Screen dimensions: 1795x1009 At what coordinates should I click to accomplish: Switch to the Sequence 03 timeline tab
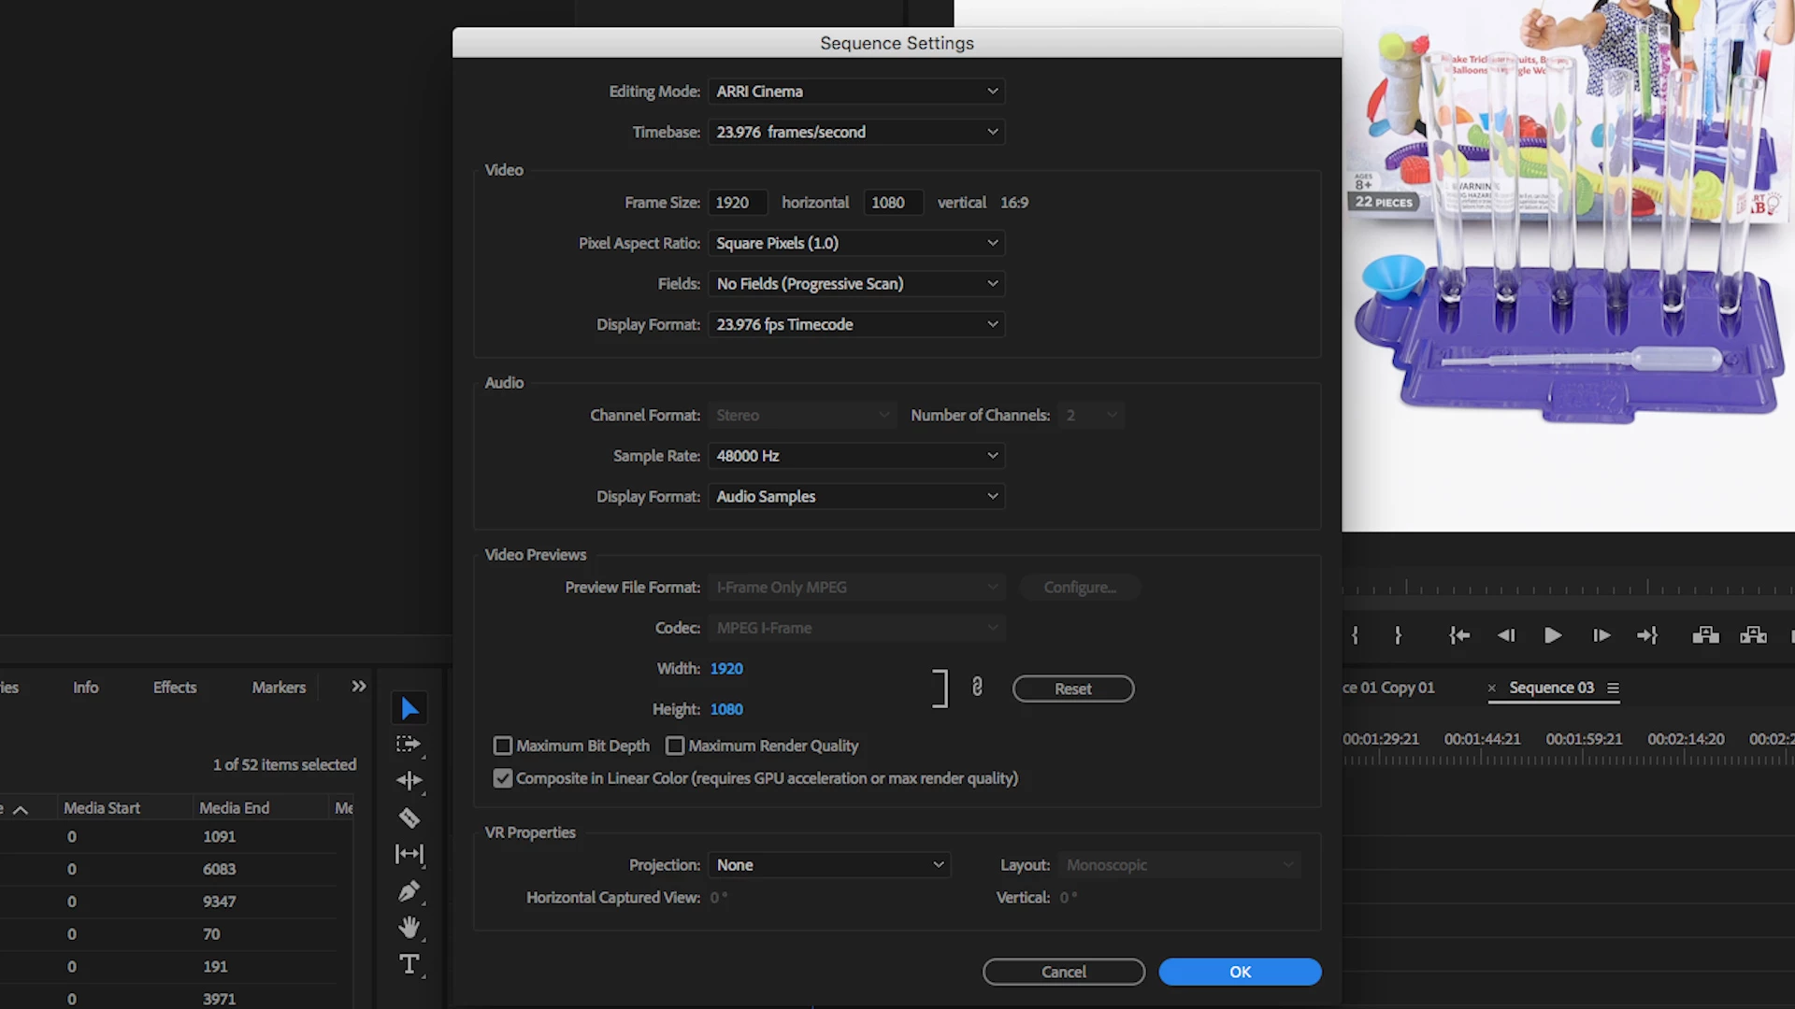[1551, 688]
